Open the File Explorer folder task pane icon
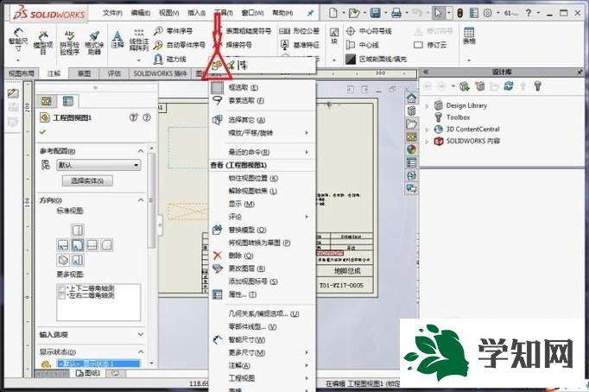Screen dimensions: 589x392 click(411, 123)
